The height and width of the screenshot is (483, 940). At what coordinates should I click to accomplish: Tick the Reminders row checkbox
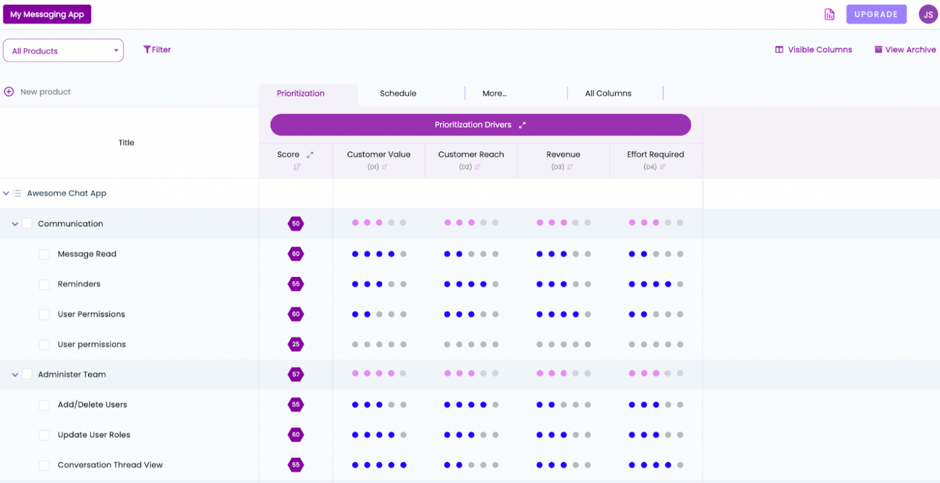coord(44,284)
